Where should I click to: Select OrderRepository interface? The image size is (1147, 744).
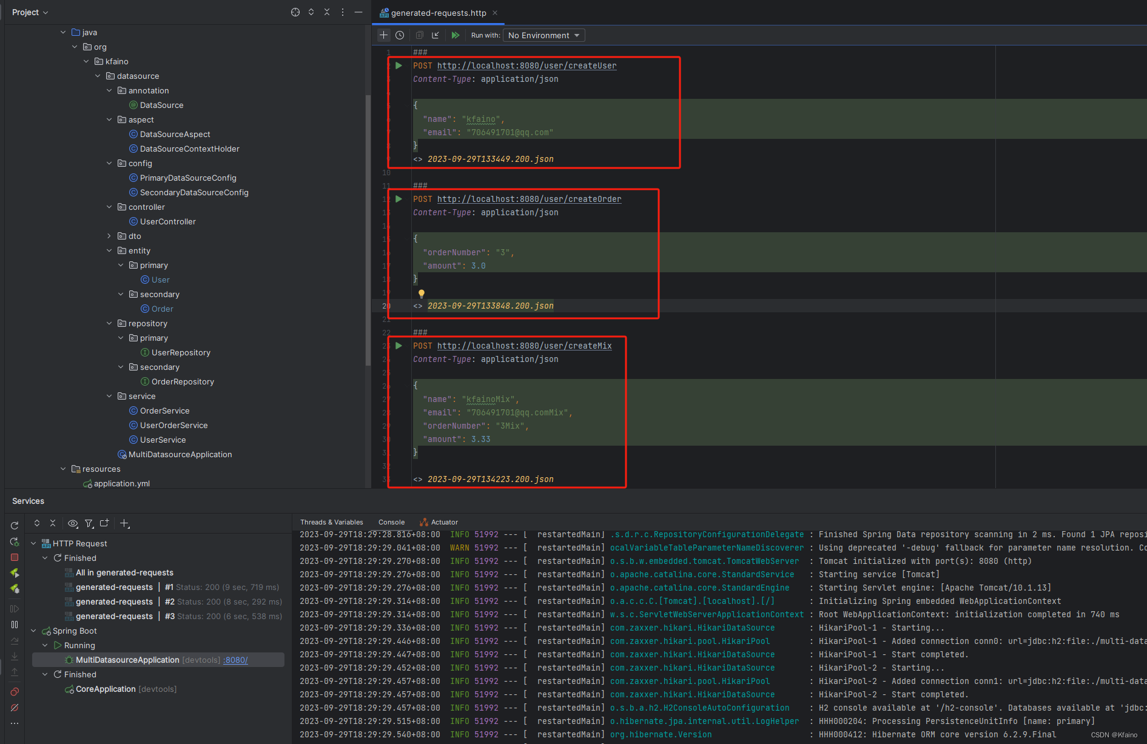177,381
